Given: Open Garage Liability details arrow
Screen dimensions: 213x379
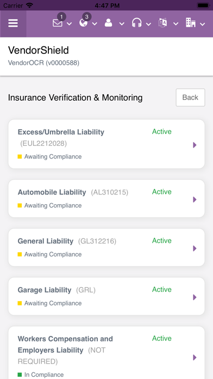Looking at the screenshot, I should point(195,297).
